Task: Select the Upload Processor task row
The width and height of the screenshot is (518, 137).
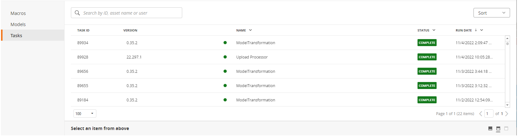Action: coord(288,57)
